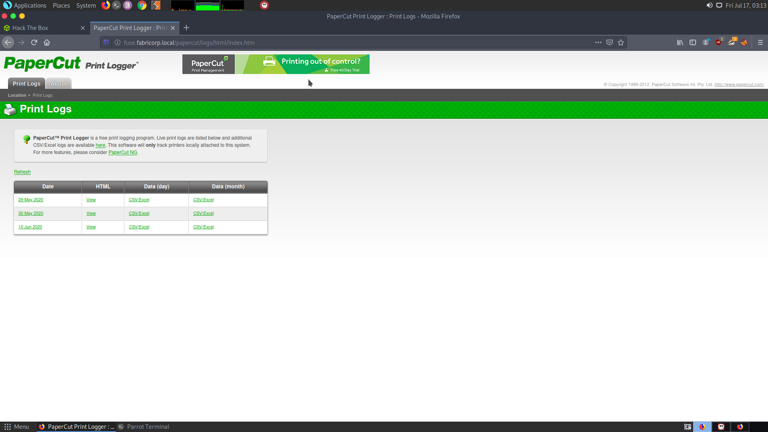Viewport: 768px width, 432px height.
Task: Open the Firefox hamburger menu
Action: click(760, 42)
